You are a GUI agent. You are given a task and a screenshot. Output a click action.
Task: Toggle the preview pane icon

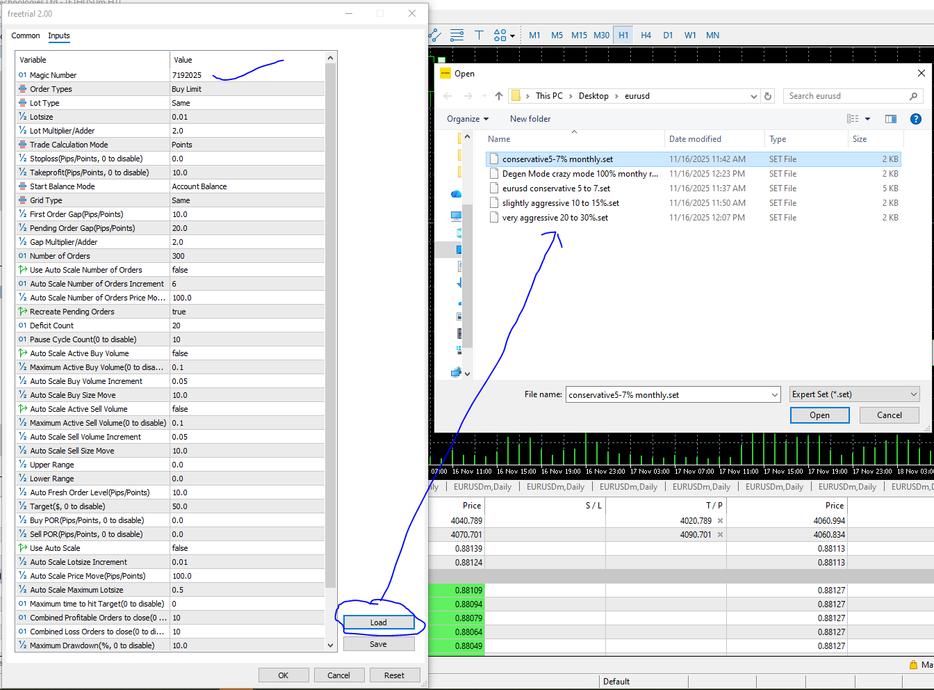click(890, 119)
